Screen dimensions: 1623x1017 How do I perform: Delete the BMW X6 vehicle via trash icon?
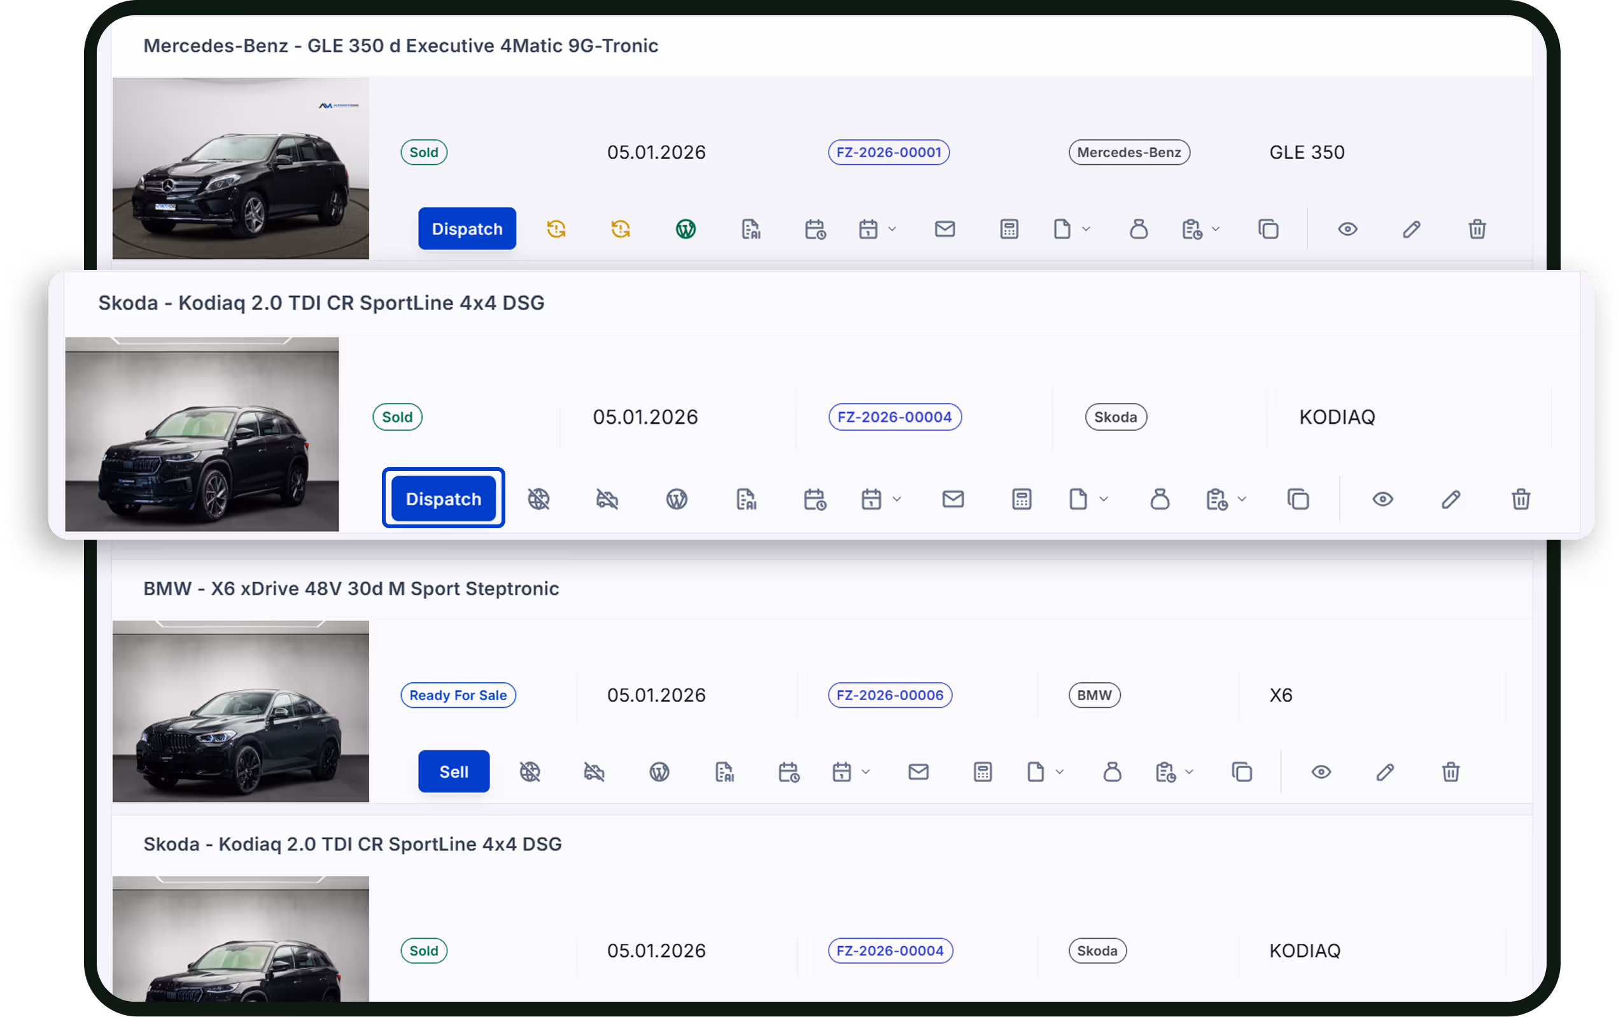(1450, 771)
